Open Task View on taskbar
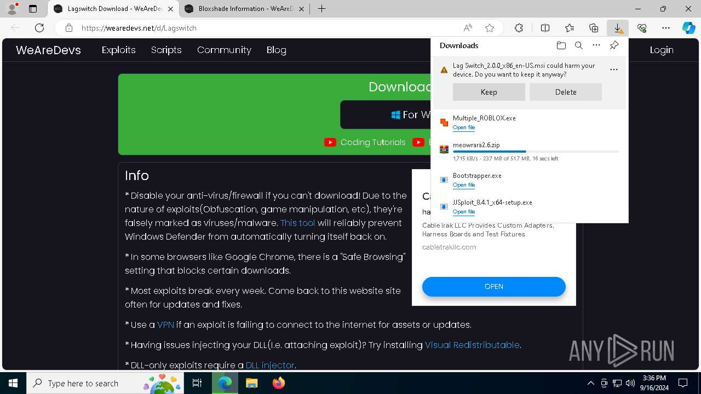Viewport: 701px width, 394px height. (197, 383)
